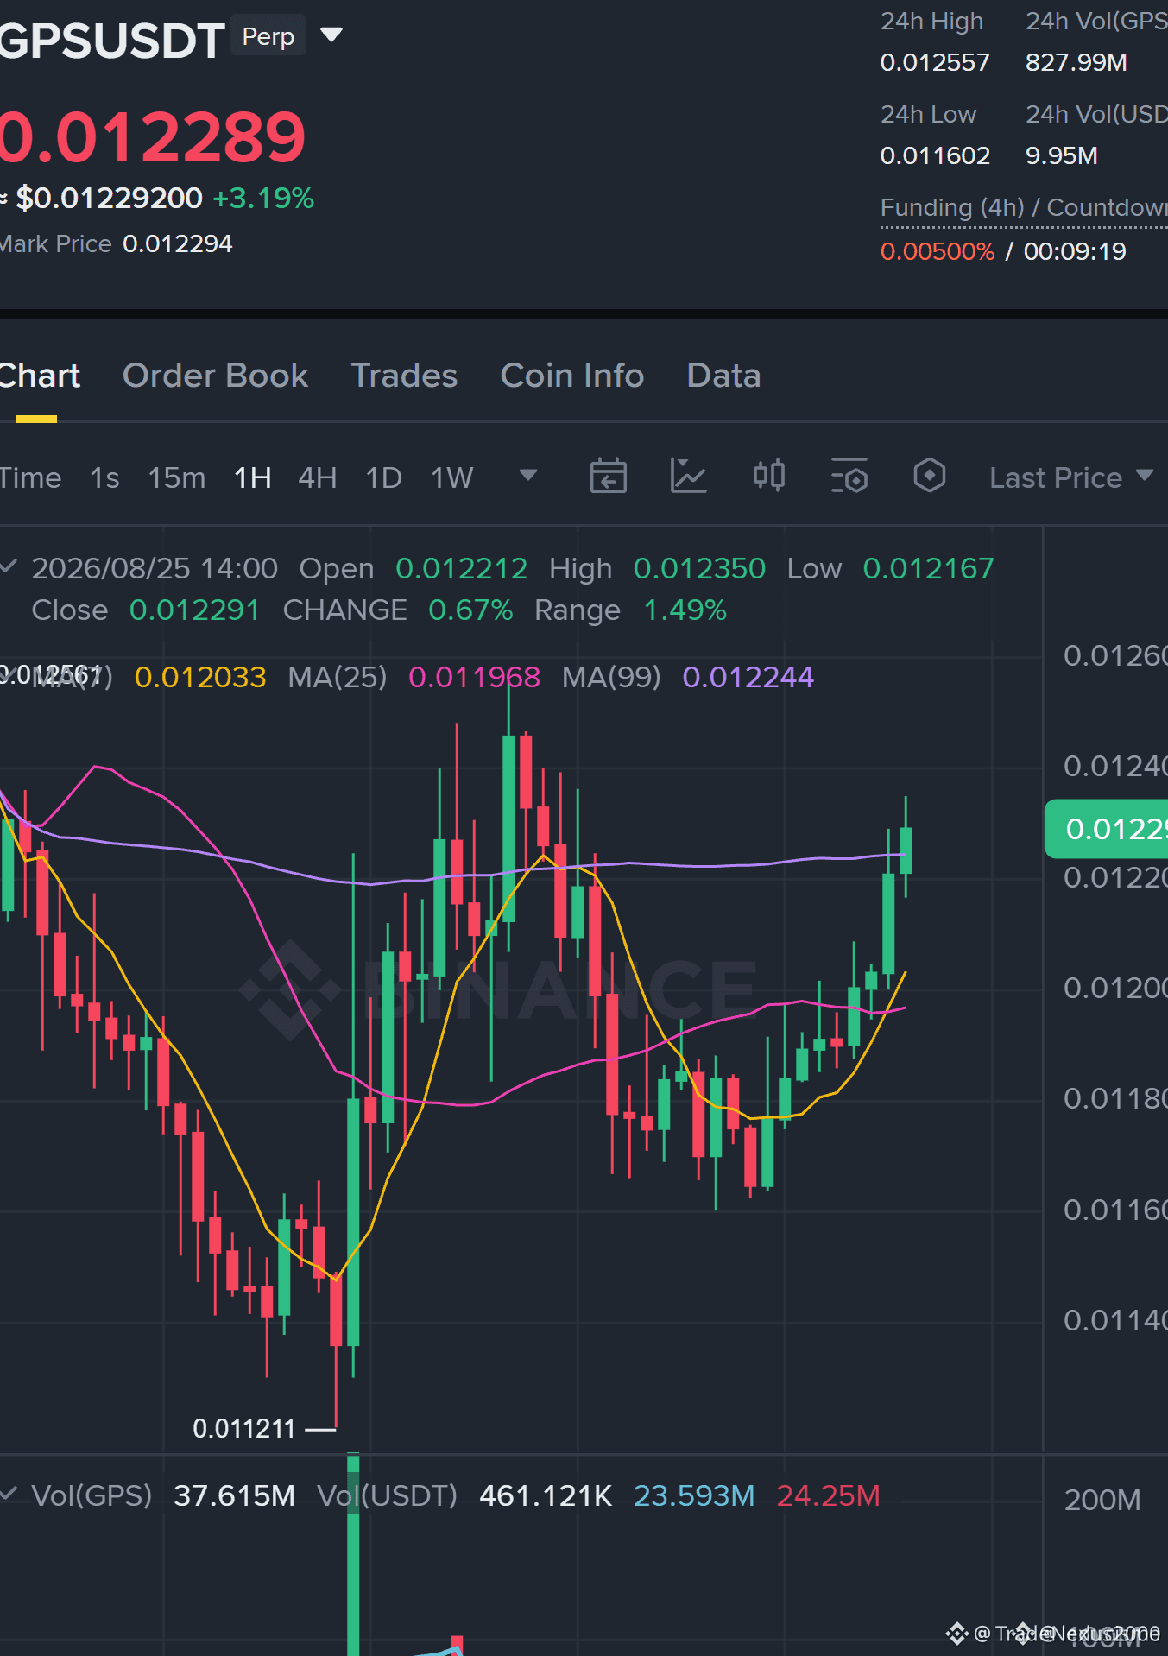
Task: Switch to the Order Book tab
Action: pos(215,376)
